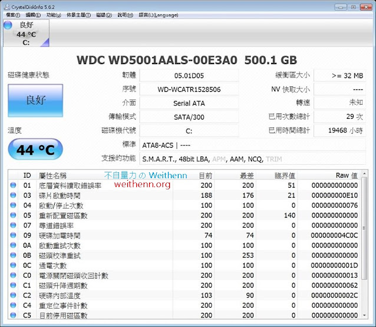Click the 屬性名稱 column header
This screenshot has height=327, width=376.
tap(104, 175)
